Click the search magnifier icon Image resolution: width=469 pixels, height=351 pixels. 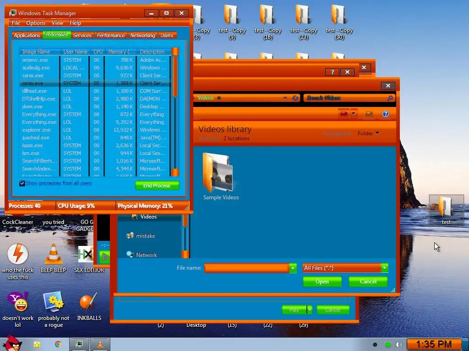[389, 98]
